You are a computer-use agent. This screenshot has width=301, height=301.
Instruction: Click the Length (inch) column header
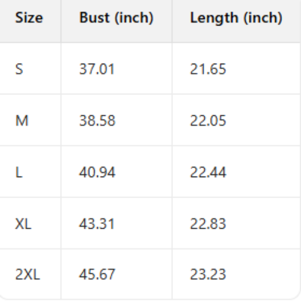click(236, 18)
